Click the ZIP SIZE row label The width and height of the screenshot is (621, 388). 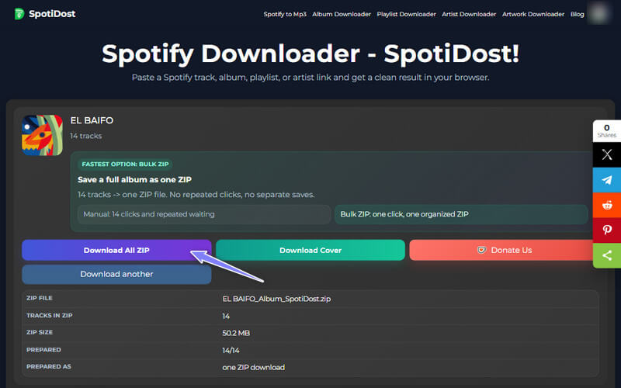click(x=40, y=332)
